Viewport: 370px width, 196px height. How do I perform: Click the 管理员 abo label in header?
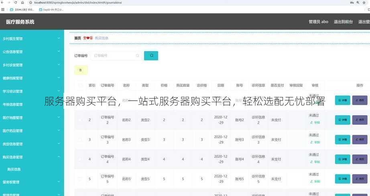click(318, 22)
